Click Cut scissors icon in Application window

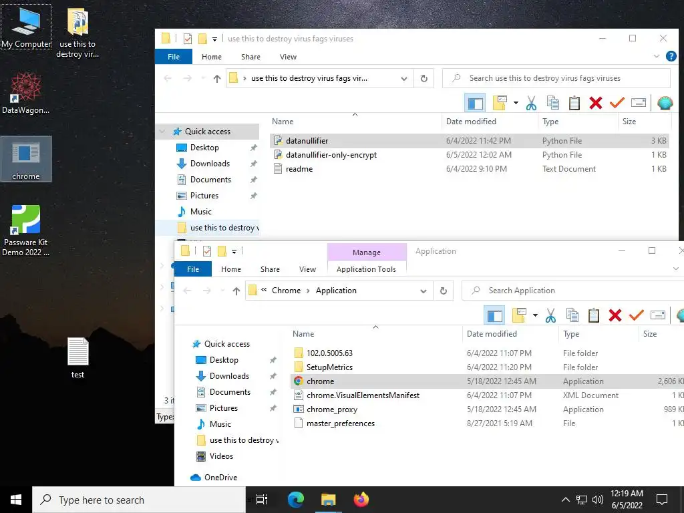coord(550,315)
